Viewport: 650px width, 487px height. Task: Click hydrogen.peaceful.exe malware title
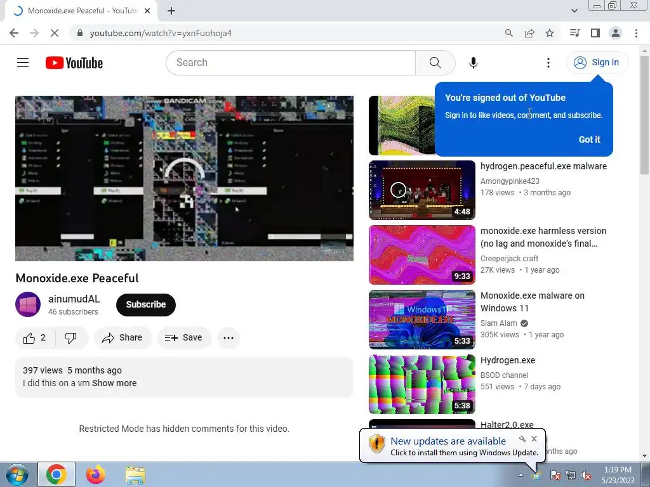543,166
